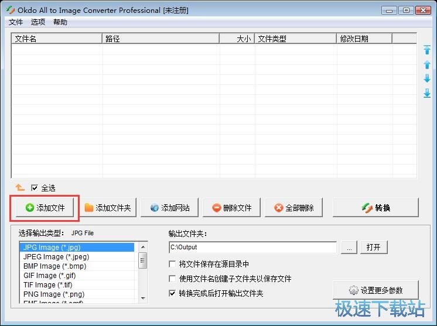437x326 pixels.
Task: Browse output folder with ... button
Action: [349, 247]
